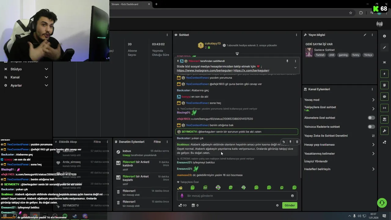391x220 pixels.
Task: Open the Sohbet panel three-dot menu
Action: click(x=296, y=35)
